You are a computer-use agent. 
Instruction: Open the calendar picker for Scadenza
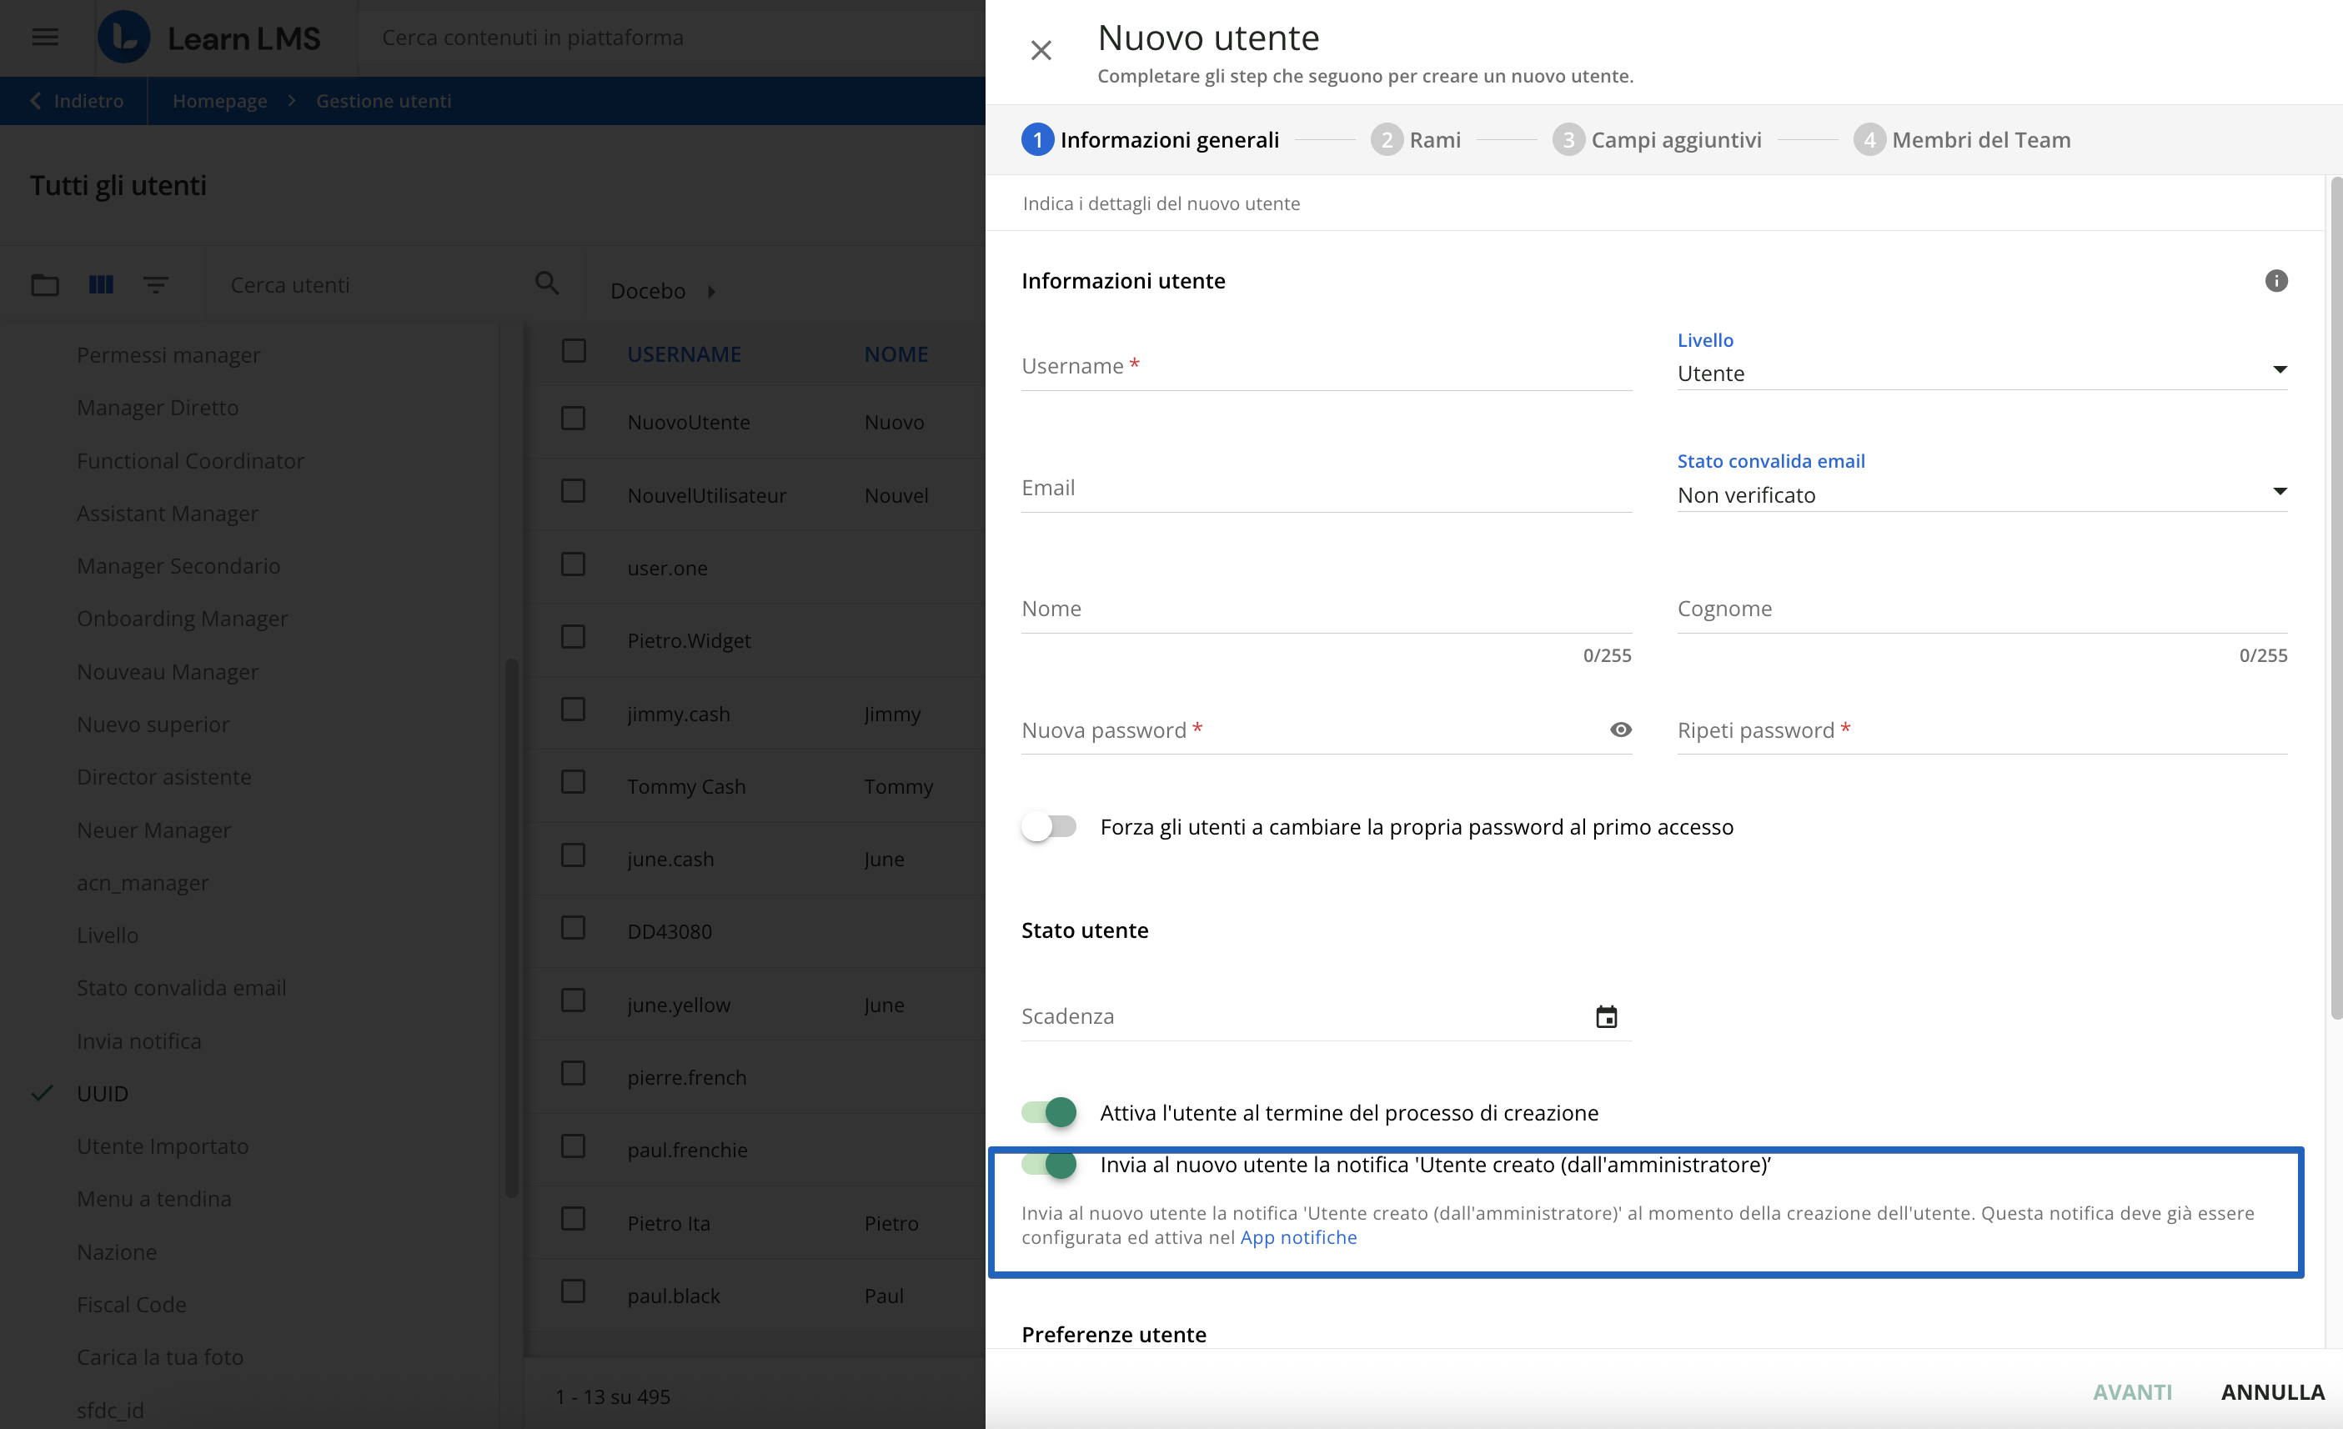1607,1015
